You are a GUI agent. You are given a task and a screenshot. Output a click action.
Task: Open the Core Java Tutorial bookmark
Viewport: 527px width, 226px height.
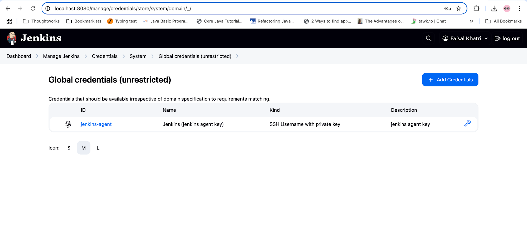[x=219, y=21]
